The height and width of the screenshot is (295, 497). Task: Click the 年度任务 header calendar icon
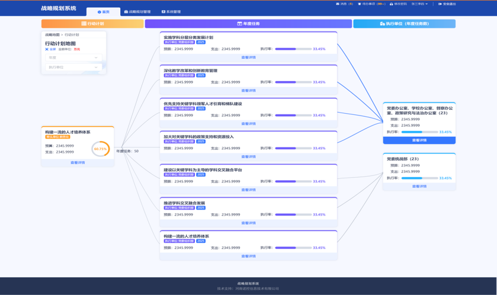(239, 24)
